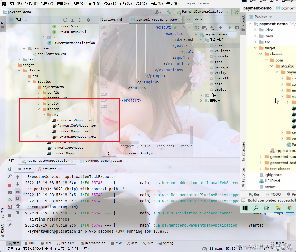
Task: Collapse Maven 生命周期 node
Action: (x=201, y=40)
